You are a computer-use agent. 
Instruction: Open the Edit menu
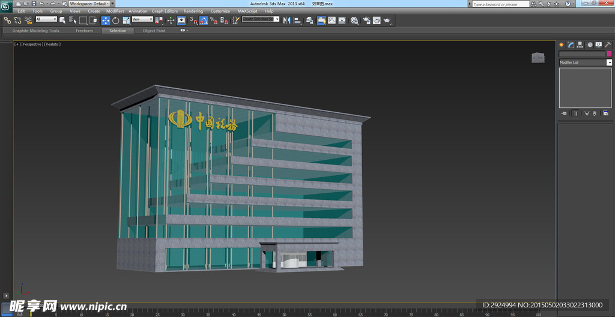21,11
